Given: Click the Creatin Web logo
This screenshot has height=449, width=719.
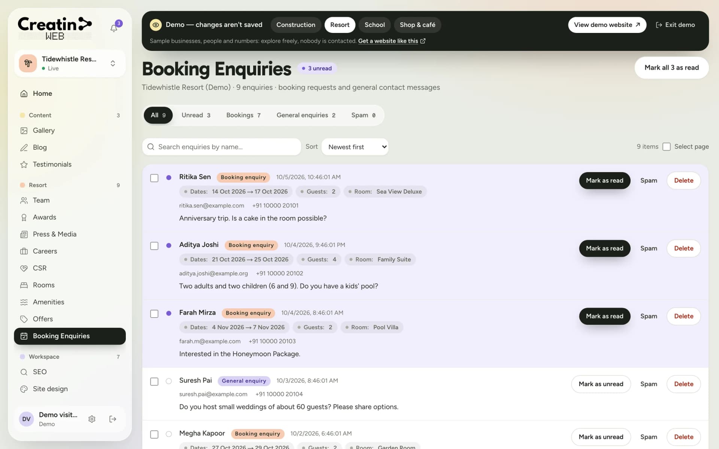Looking at the screenshot, I should (x=55, y=28).
